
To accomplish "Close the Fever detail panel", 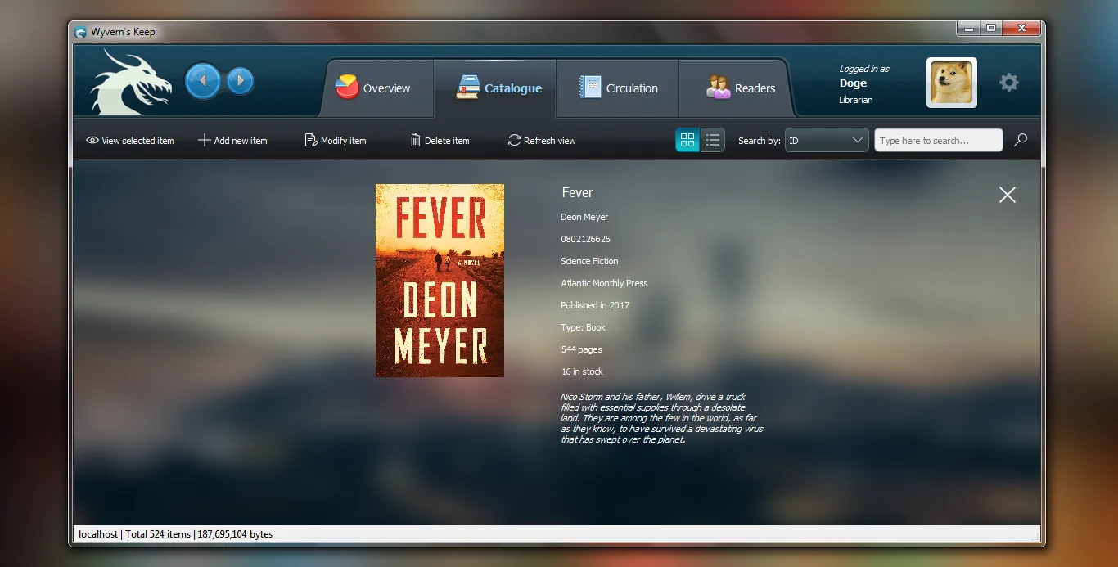I will 1007,195.
